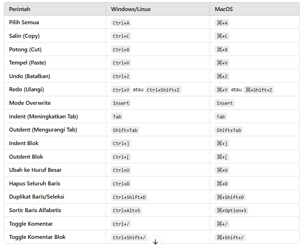Screen dimensions: 305x246
Task: Click the MacOS column header
Action: point(224,9)
